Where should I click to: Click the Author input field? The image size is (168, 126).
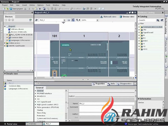coord(107,114)
